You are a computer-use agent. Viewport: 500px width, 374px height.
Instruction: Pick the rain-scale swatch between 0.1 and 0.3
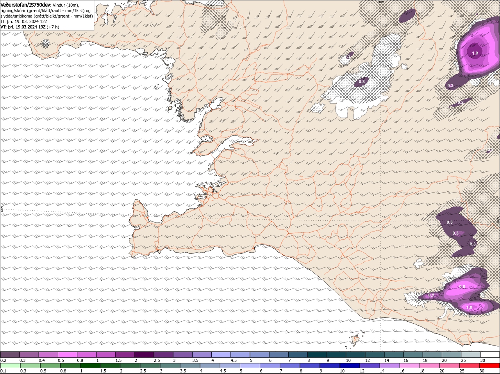10,366
